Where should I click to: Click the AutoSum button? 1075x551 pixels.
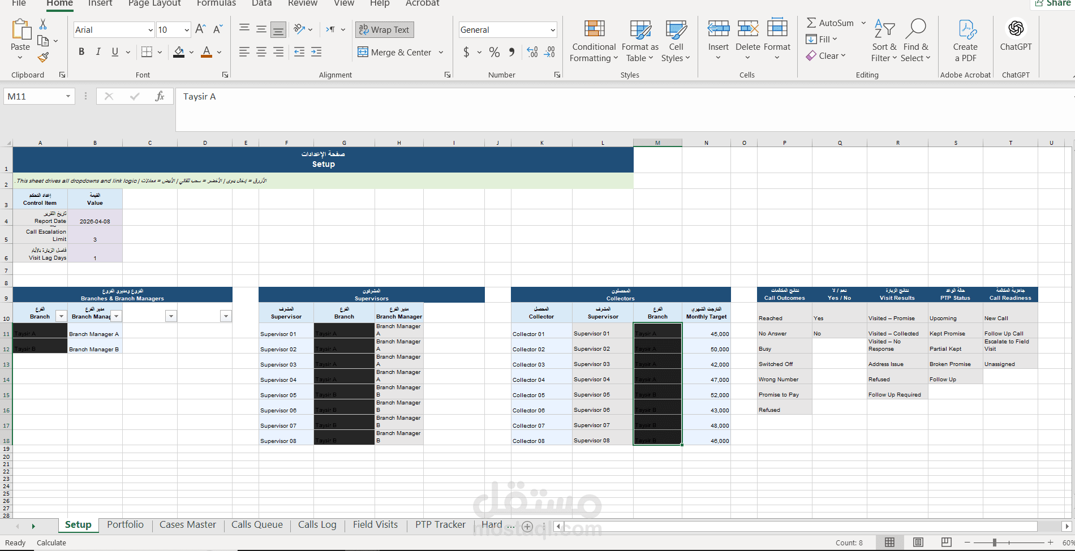pos(830,23)
